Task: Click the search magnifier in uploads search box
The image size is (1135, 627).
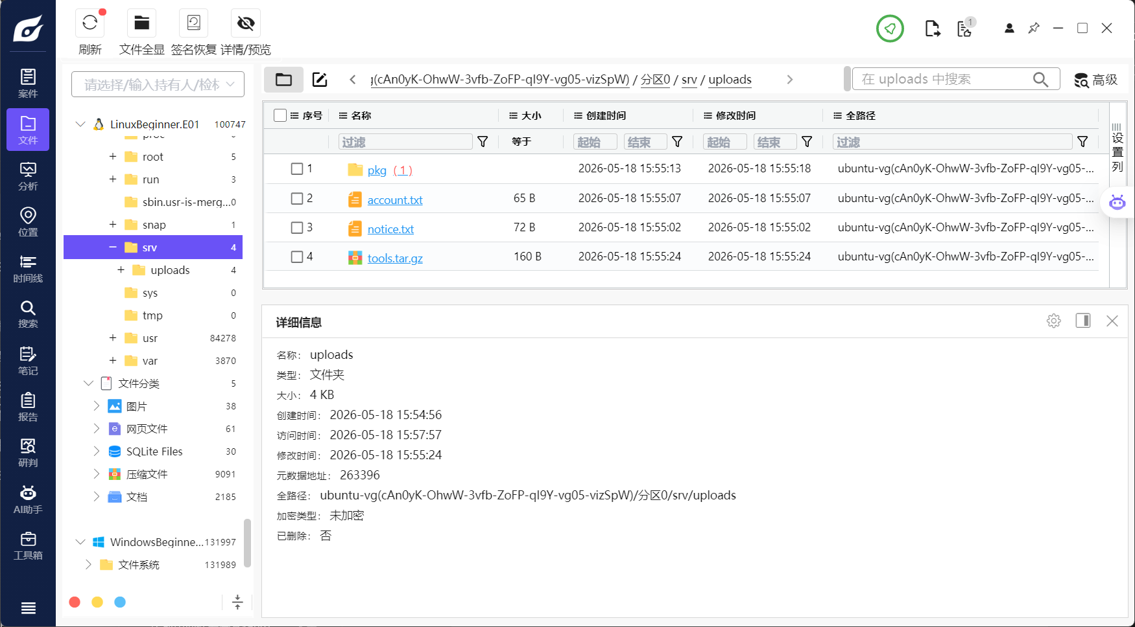Action: (1040, 79)
